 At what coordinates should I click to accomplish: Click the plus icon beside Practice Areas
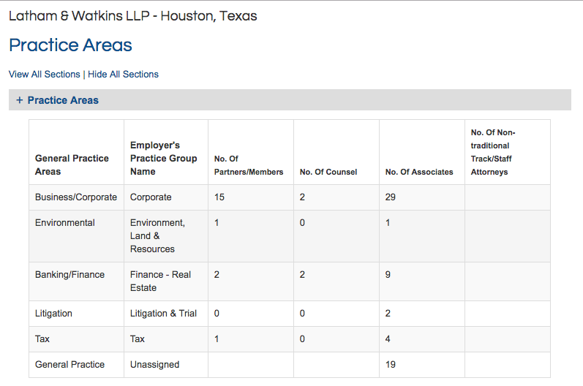point(20,100)
